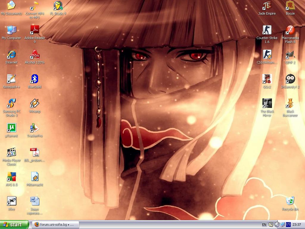This screenshot has height=229, width=305.
Task: Select the Jade Empire game icon
Action: [267, 6]
